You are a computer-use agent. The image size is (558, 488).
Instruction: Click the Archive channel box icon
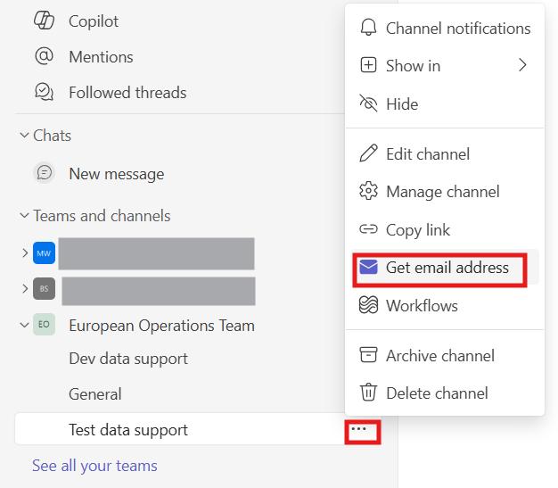(368, 355)
